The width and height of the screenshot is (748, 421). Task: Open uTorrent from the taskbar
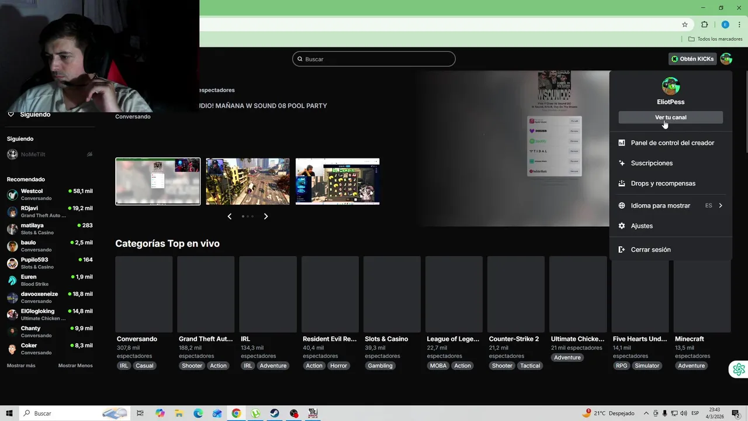pos(255,413)
